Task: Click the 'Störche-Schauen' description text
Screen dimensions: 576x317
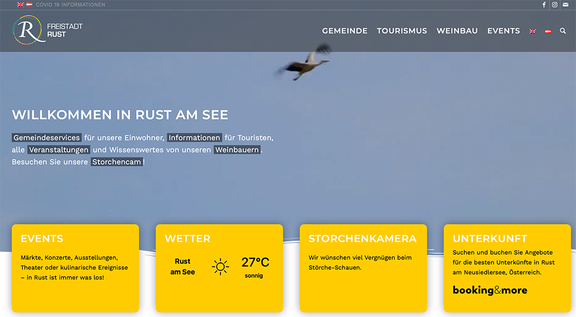Action: pyautogui.click(x=335, y=268)
